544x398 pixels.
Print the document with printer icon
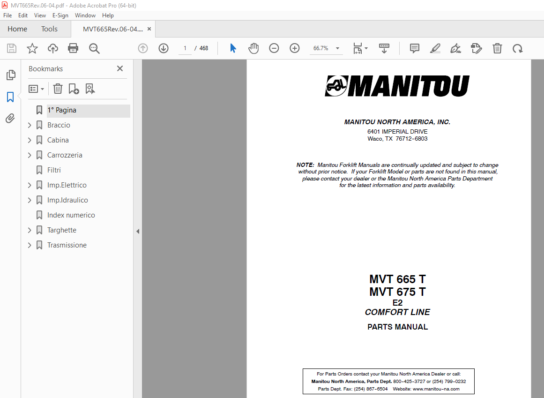click(x=73, y=48)
